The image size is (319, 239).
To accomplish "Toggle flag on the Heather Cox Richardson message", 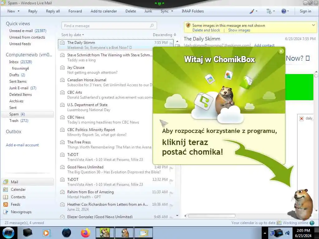I will pos(171,205).
